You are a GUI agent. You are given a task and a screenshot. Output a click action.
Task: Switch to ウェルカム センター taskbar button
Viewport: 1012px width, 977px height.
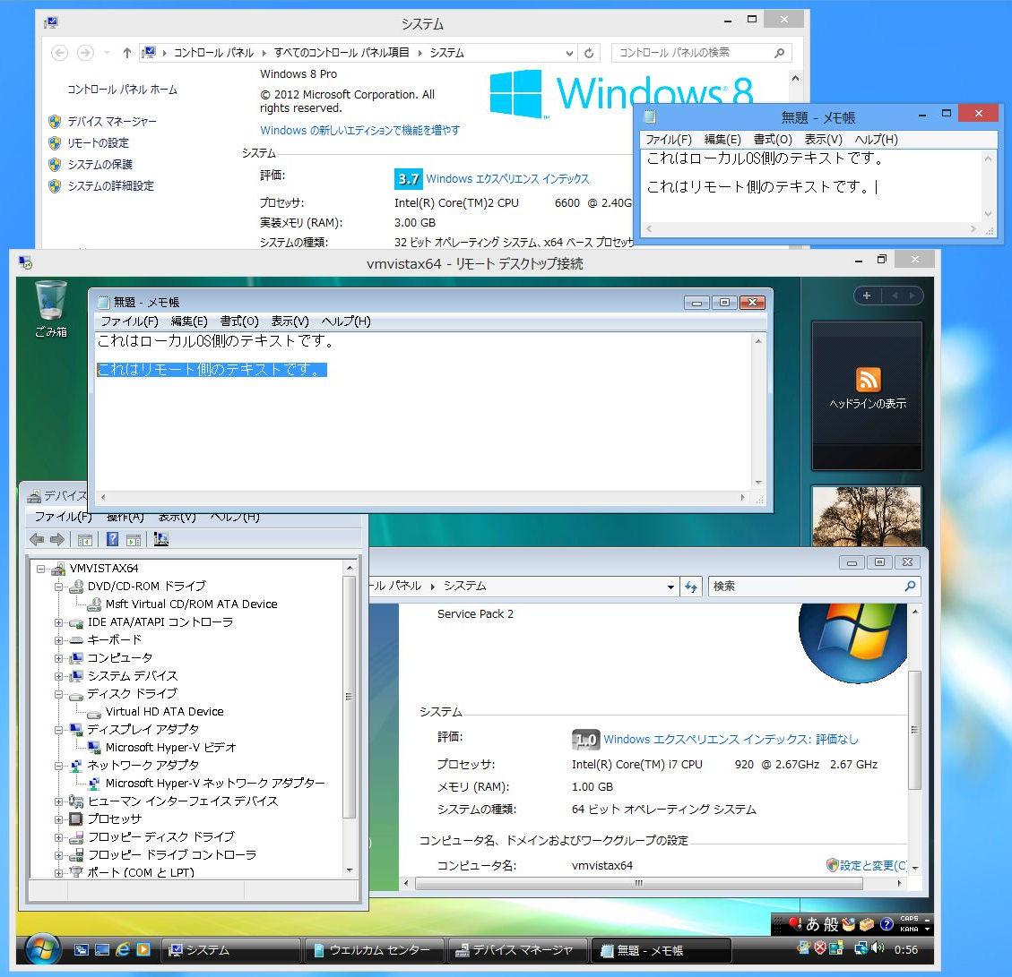375,949
